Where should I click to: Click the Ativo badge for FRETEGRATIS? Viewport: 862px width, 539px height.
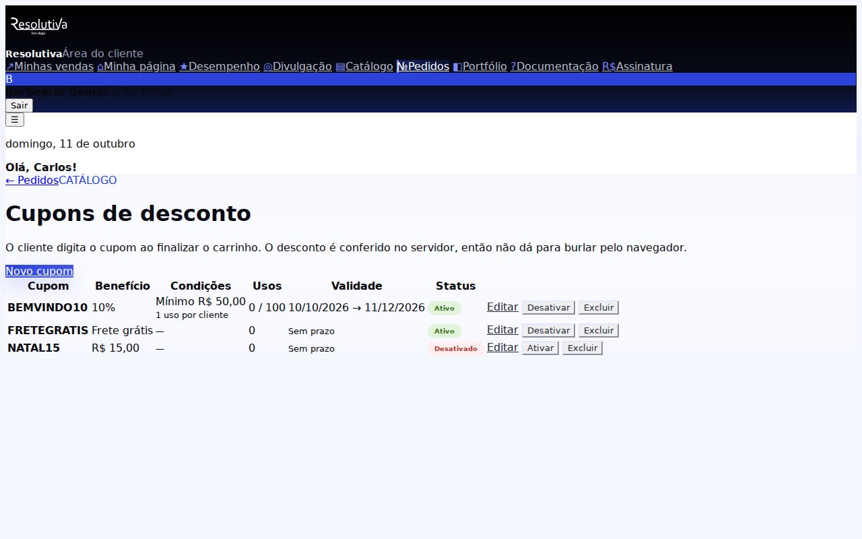click(444, 331)
